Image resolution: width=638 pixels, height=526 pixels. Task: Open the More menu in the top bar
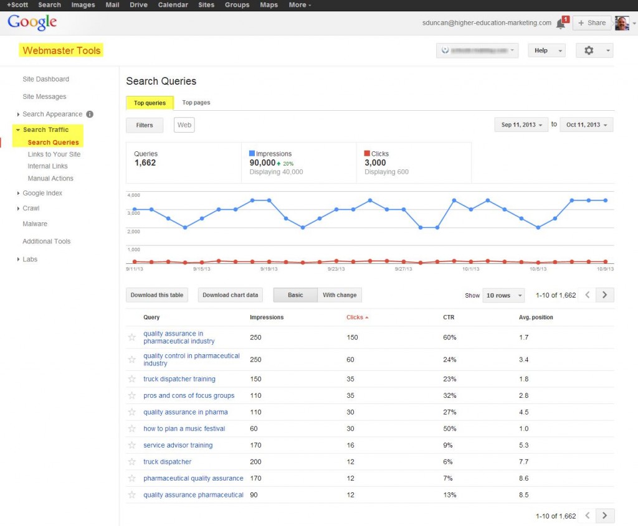click(300, 5)
